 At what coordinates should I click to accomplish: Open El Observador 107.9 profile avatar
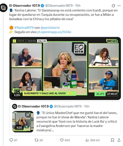point(4,8)
